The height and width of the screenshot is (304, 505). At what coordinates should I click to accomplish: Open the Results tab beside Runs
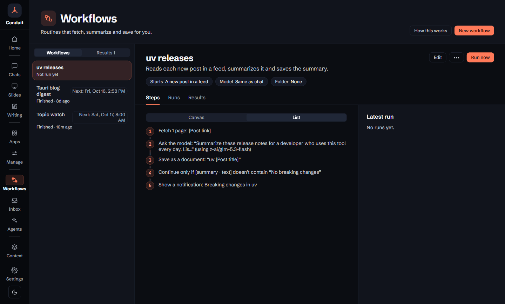tap(197, 98)
